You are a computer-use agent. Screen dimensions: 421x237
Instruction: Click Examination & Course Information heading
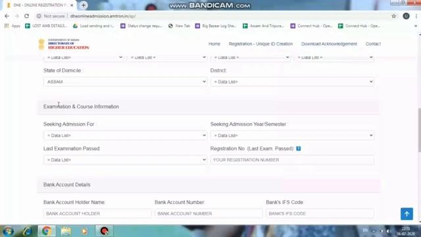[81, 107]
